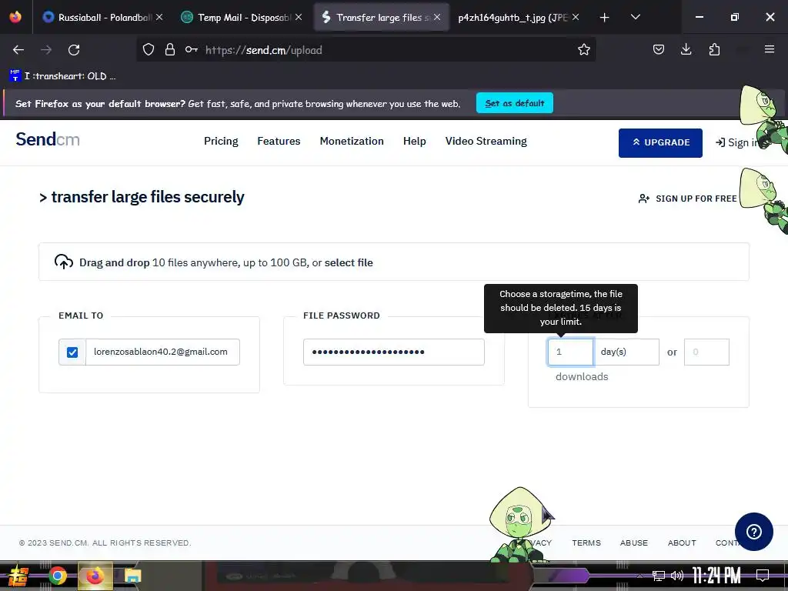Uncheck the Email To checkbox
The image size is (788, 591).
72,352
